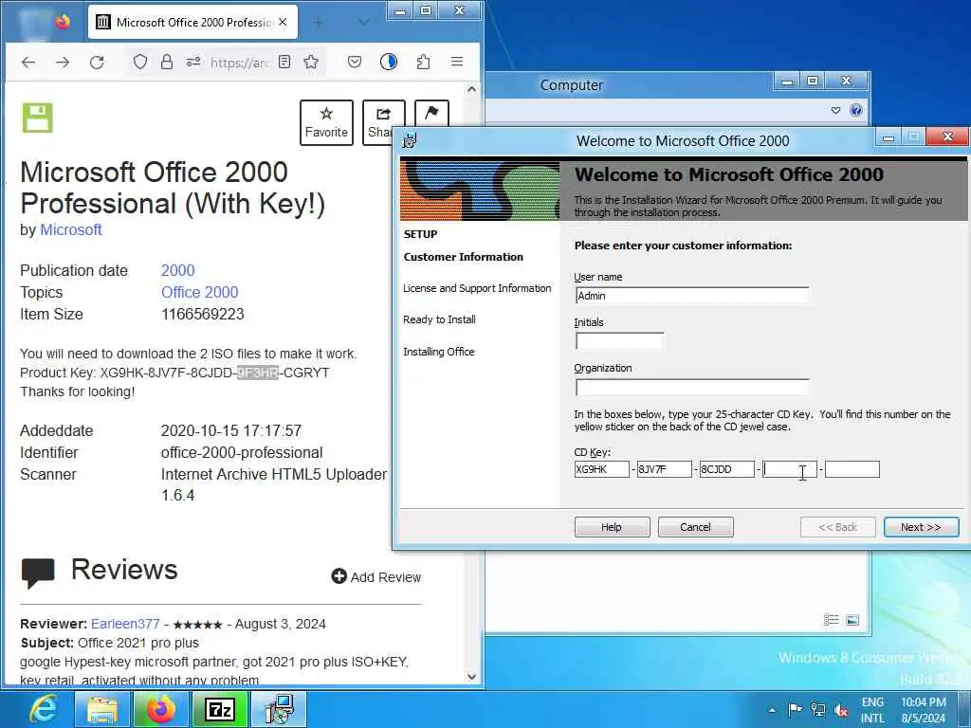Viewport: 971px width, 728px height.
Task: Open the 2000 publication date link
Action: (x=177, y=270)
